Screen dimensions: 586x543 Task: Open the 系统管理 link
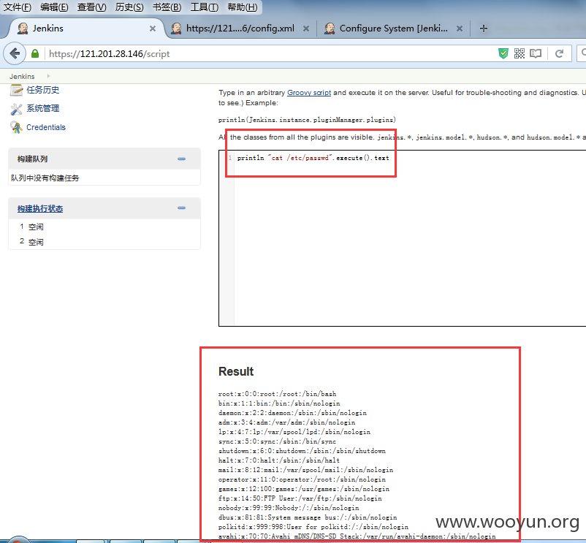(43, 108)
